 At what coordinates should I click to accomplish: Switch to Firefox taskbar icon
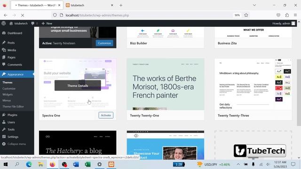52,164
